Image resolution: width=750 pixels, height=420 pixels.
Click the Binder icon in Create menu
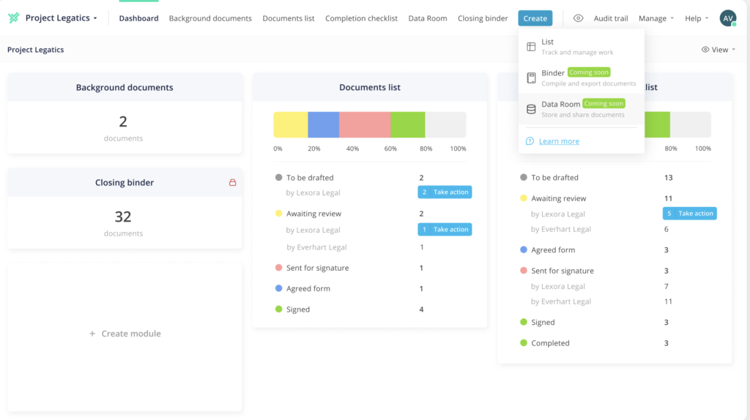531,78
